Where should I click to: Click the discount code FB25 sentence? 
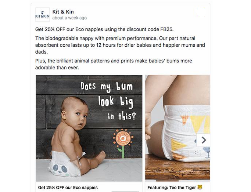tap(104, 29)
